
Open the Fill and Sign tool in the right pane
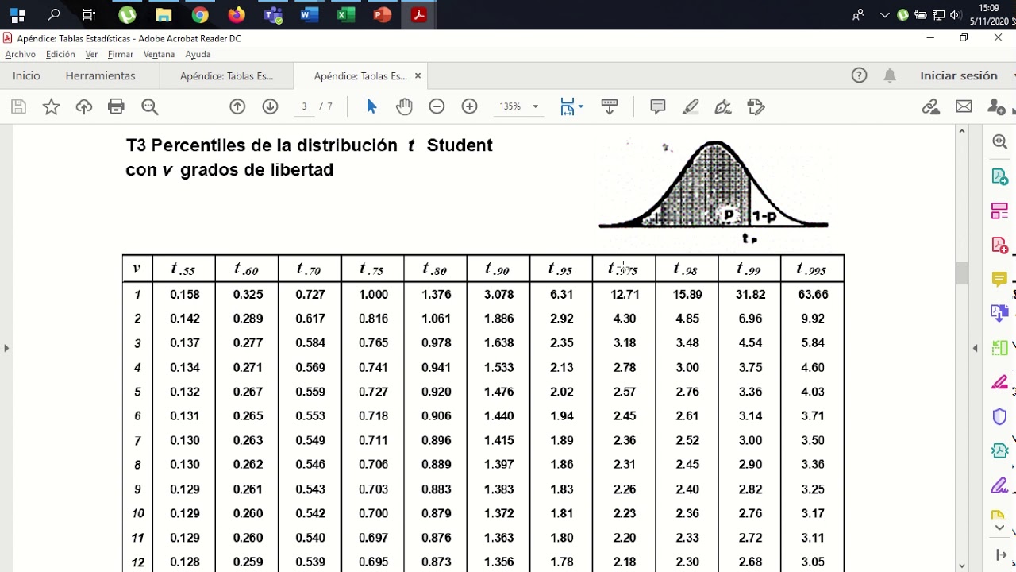999,383
